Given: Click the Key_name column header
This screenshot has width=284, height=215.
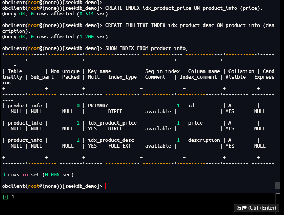Looking at the screenshot, I should pos(99,71).
